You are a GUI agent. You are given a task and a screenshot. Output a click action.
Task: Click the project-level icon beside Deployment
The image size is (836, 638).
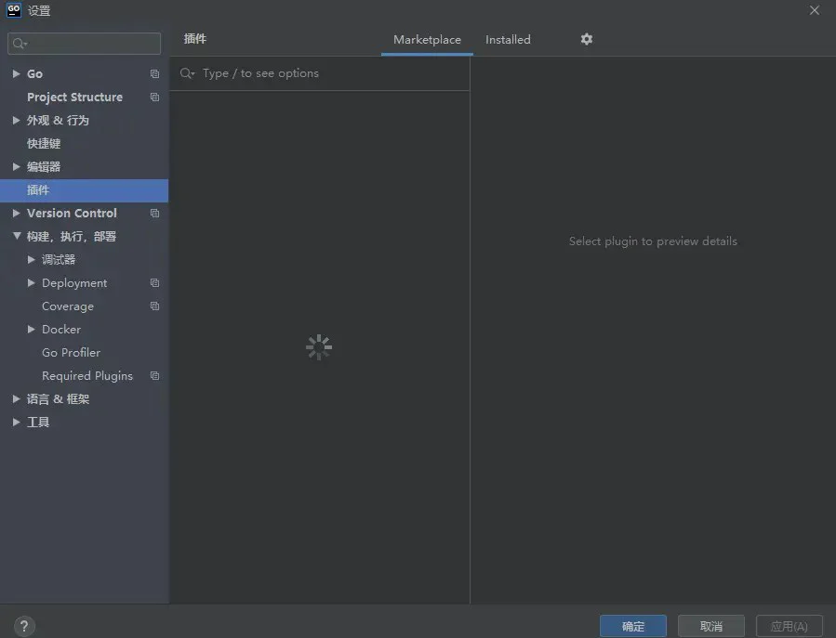[154, 283]
